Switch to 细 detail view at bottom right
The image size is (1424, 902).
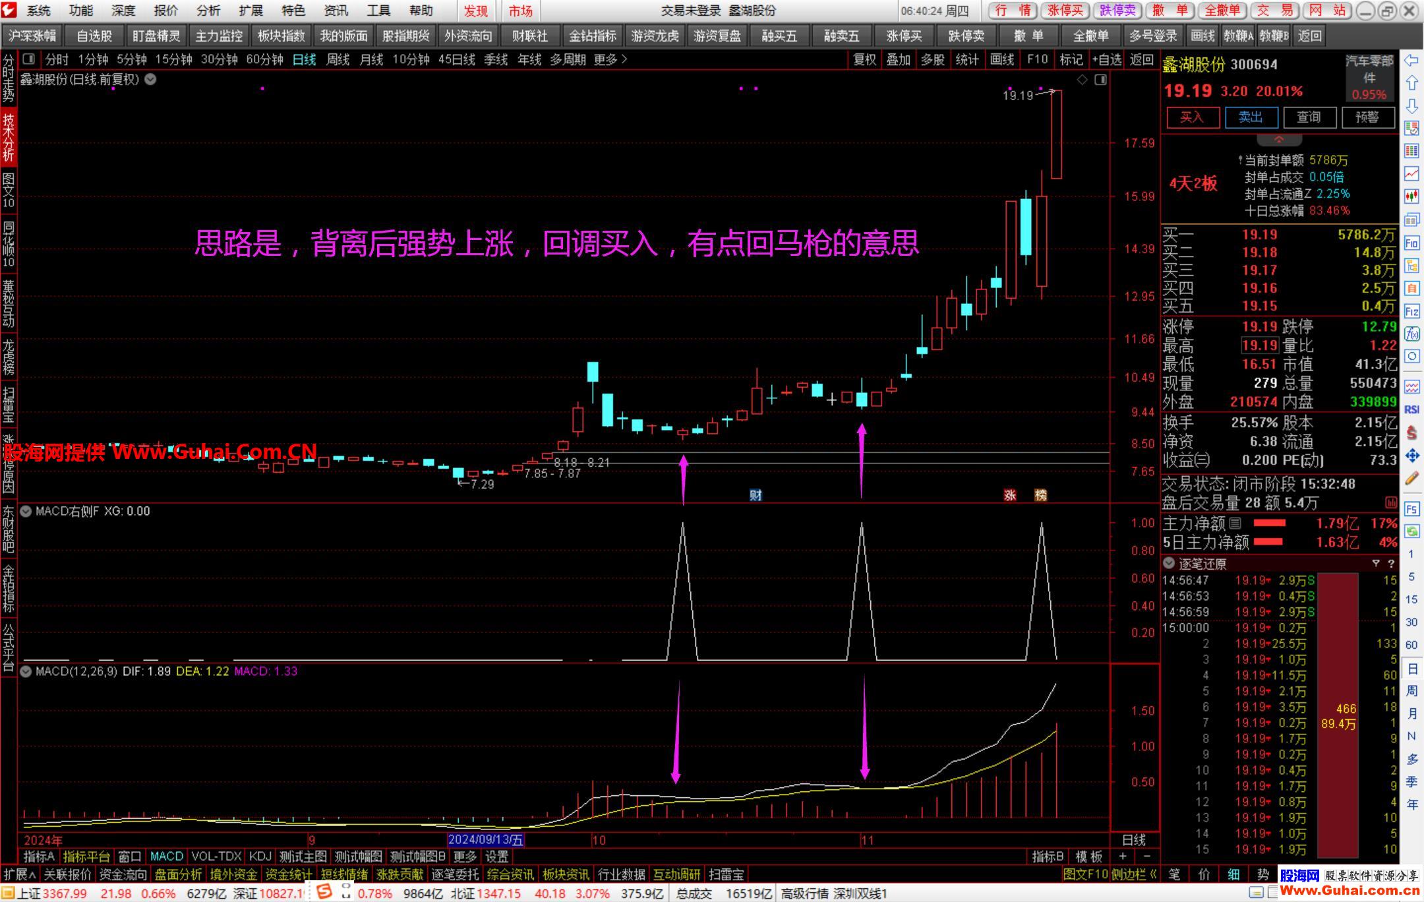1233,874
